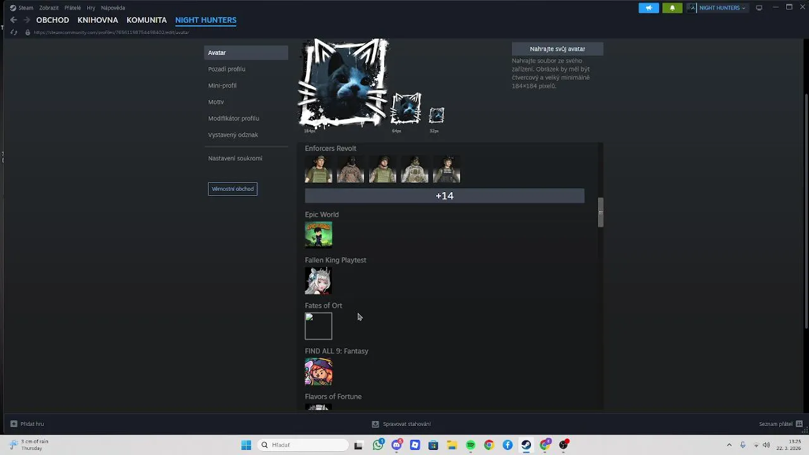809x455 pixels.
Task: Open the NIGHT HUNTERS profile tab
Action: pyautogui.click(x=206, y=20)
